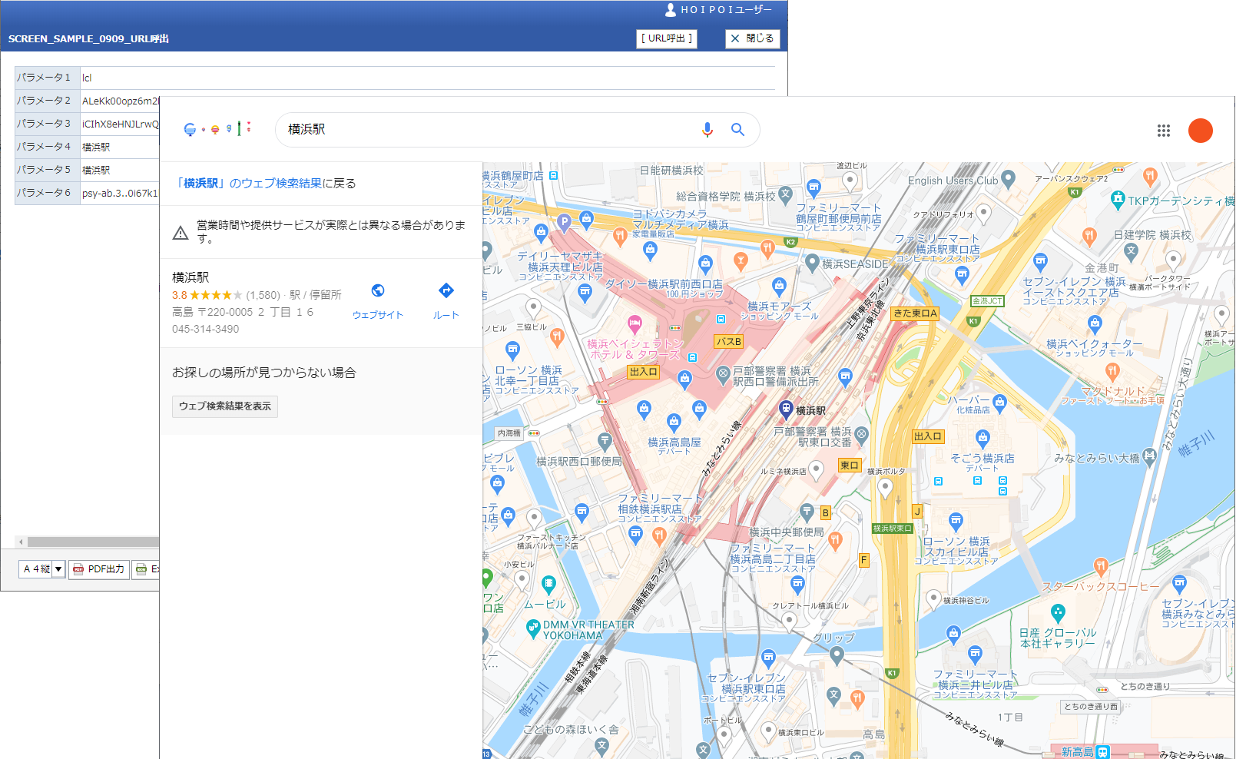Click the microphone voice search icon
This screenshot has height=759, width=1236.
[707, 130]
